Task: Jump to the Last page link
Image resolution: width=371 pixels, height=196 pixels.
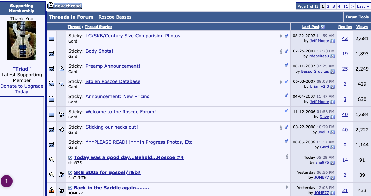Action: coord(363,6)
